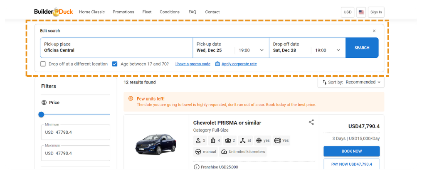Click the air conditioning snowflake icon

[x=258, y=140]
